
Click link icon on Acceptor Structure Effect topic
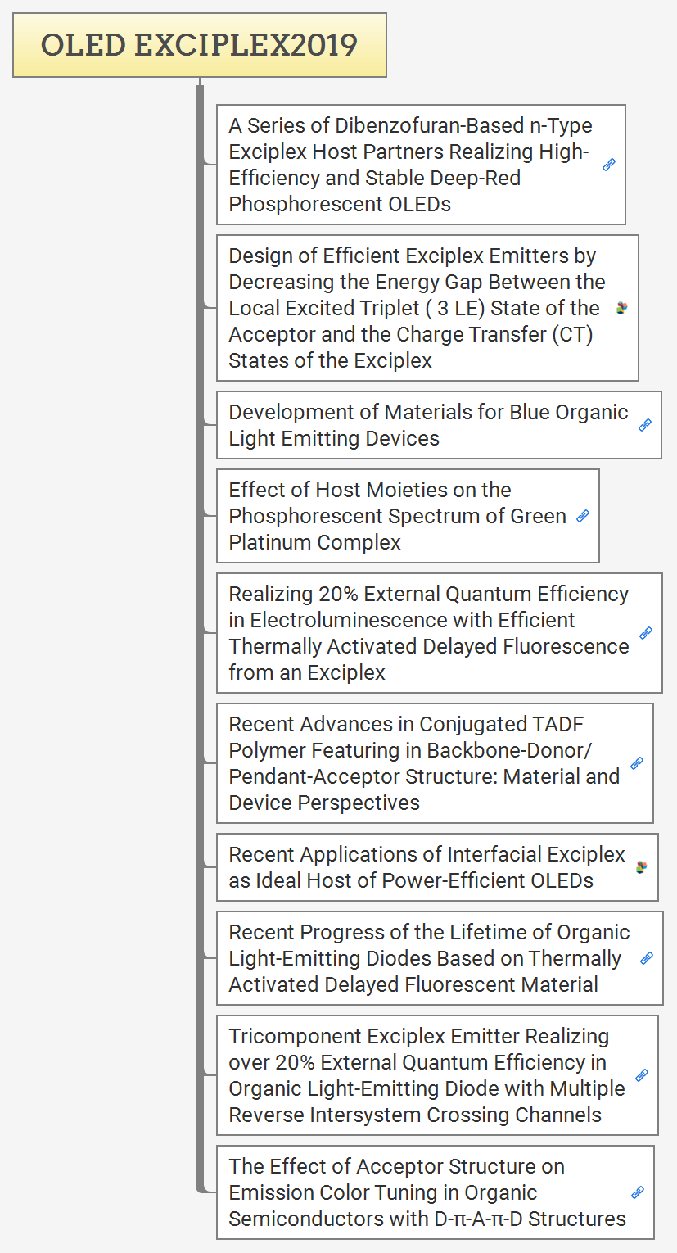tap(638, 1192)
